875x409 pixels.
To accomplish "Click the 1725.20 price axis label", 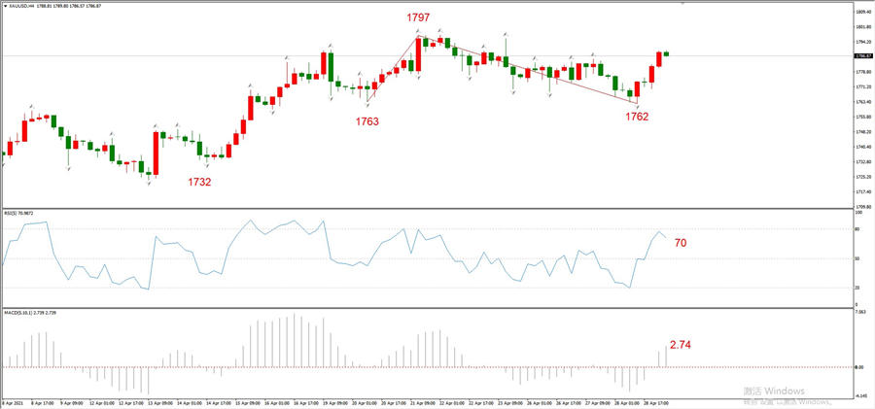I will [862, 177].
